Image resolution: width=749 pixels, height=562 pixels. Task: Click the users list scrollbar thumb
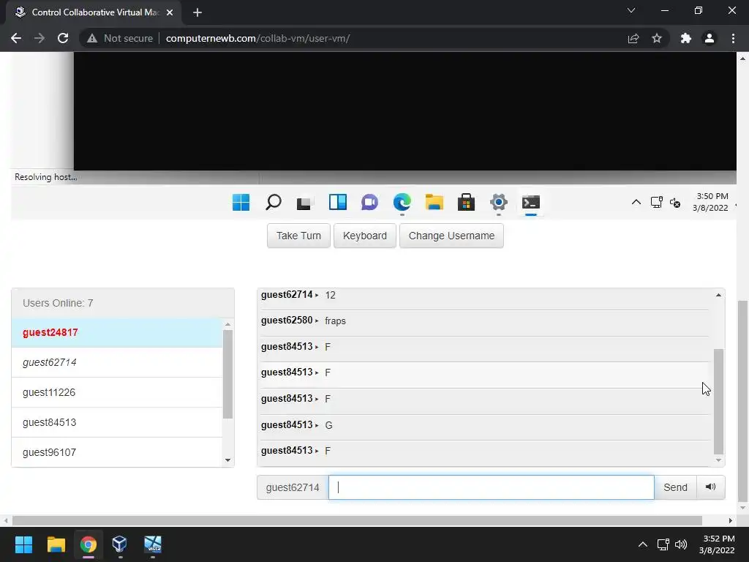(x=228, y=374)
